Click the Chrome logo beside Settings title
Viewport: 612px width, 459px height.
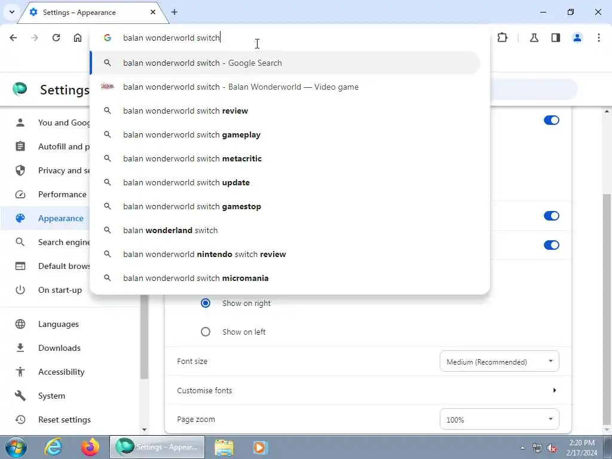pos(20,90)
